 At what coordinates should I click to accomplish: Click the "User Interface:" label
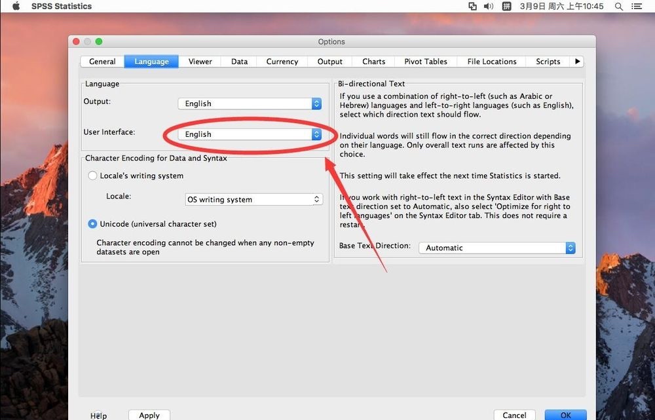coord(109,132)
